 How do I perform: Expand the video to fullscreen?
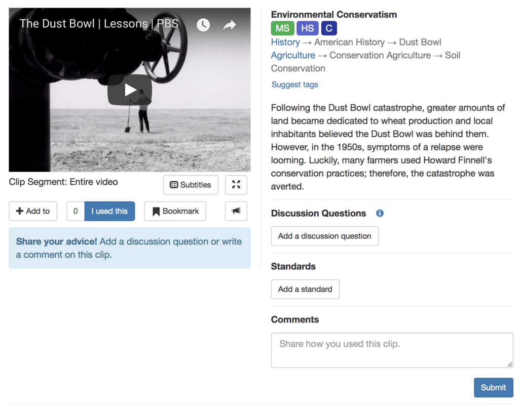pos(236,185)
